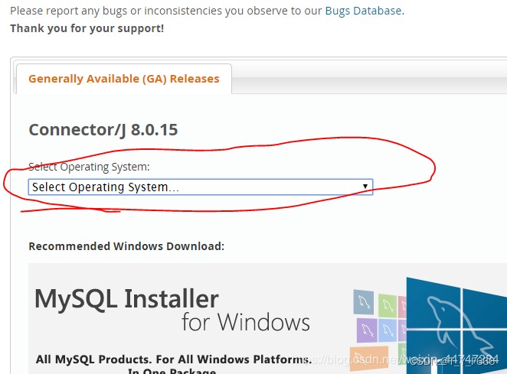This screenshot has height=374, width=507.
Task: Click the light blue dolphin tile icon
Action: point(388,330)
